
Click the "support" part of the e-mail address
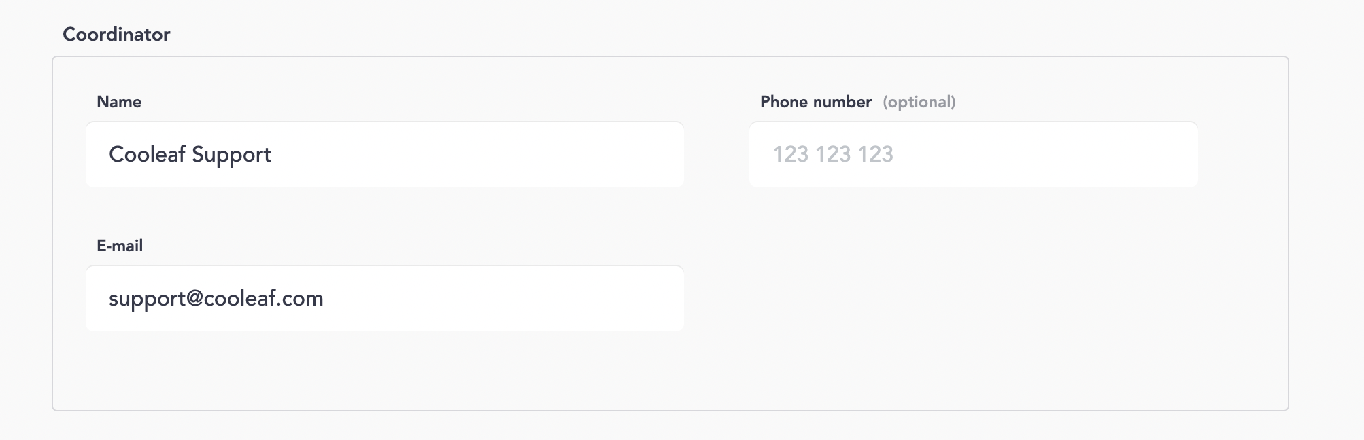pyautogui.click(x=146, y=299)
